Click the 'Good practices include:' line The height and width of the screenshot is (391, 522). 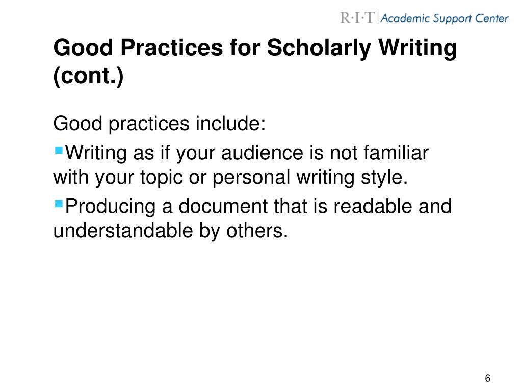tap(160, 124)
